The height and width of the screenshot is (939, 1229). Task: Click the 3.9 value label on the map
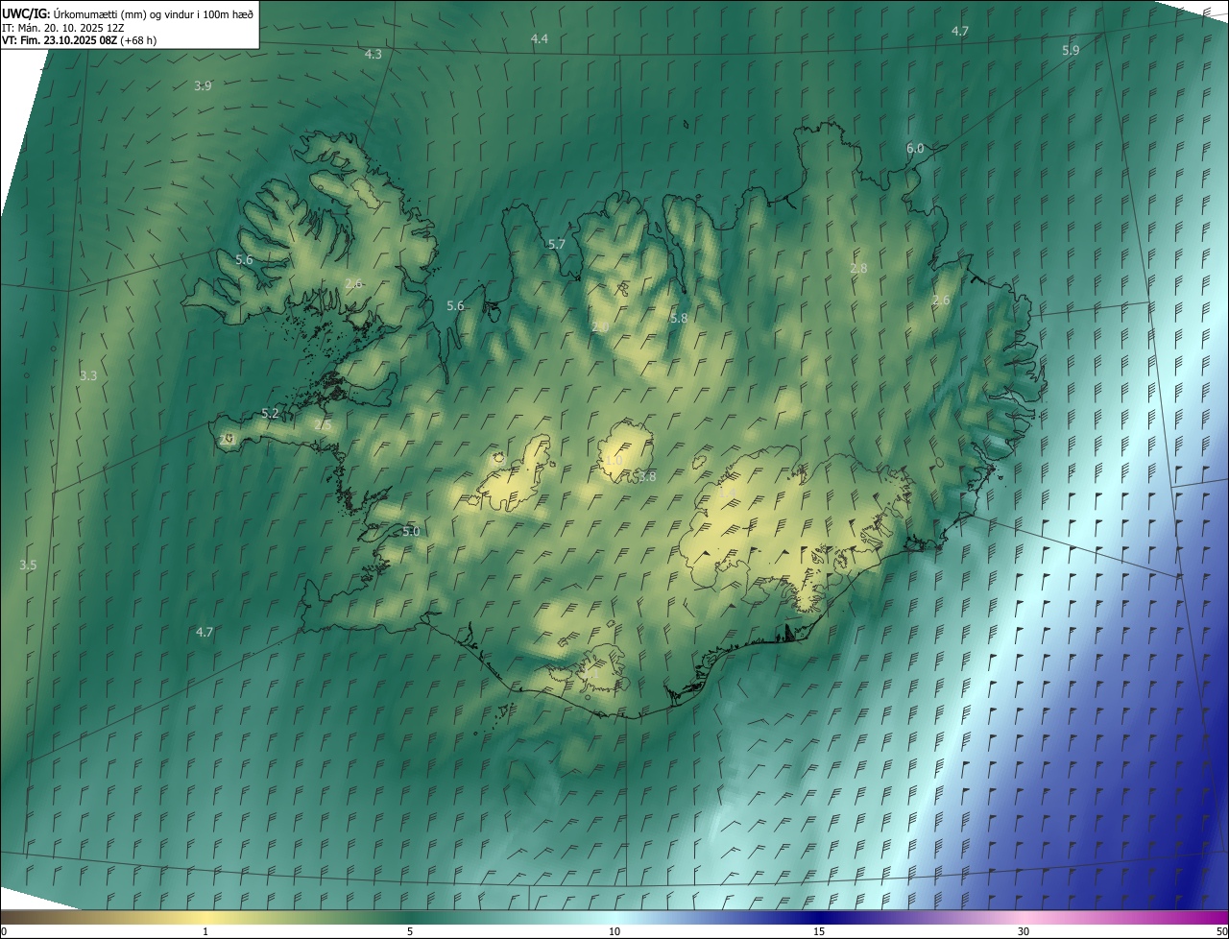[203, 85]
